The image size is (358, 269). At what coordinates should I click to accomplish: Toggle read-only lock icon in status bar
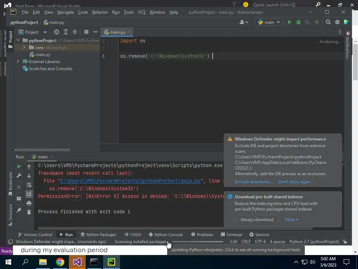(345, 242)
